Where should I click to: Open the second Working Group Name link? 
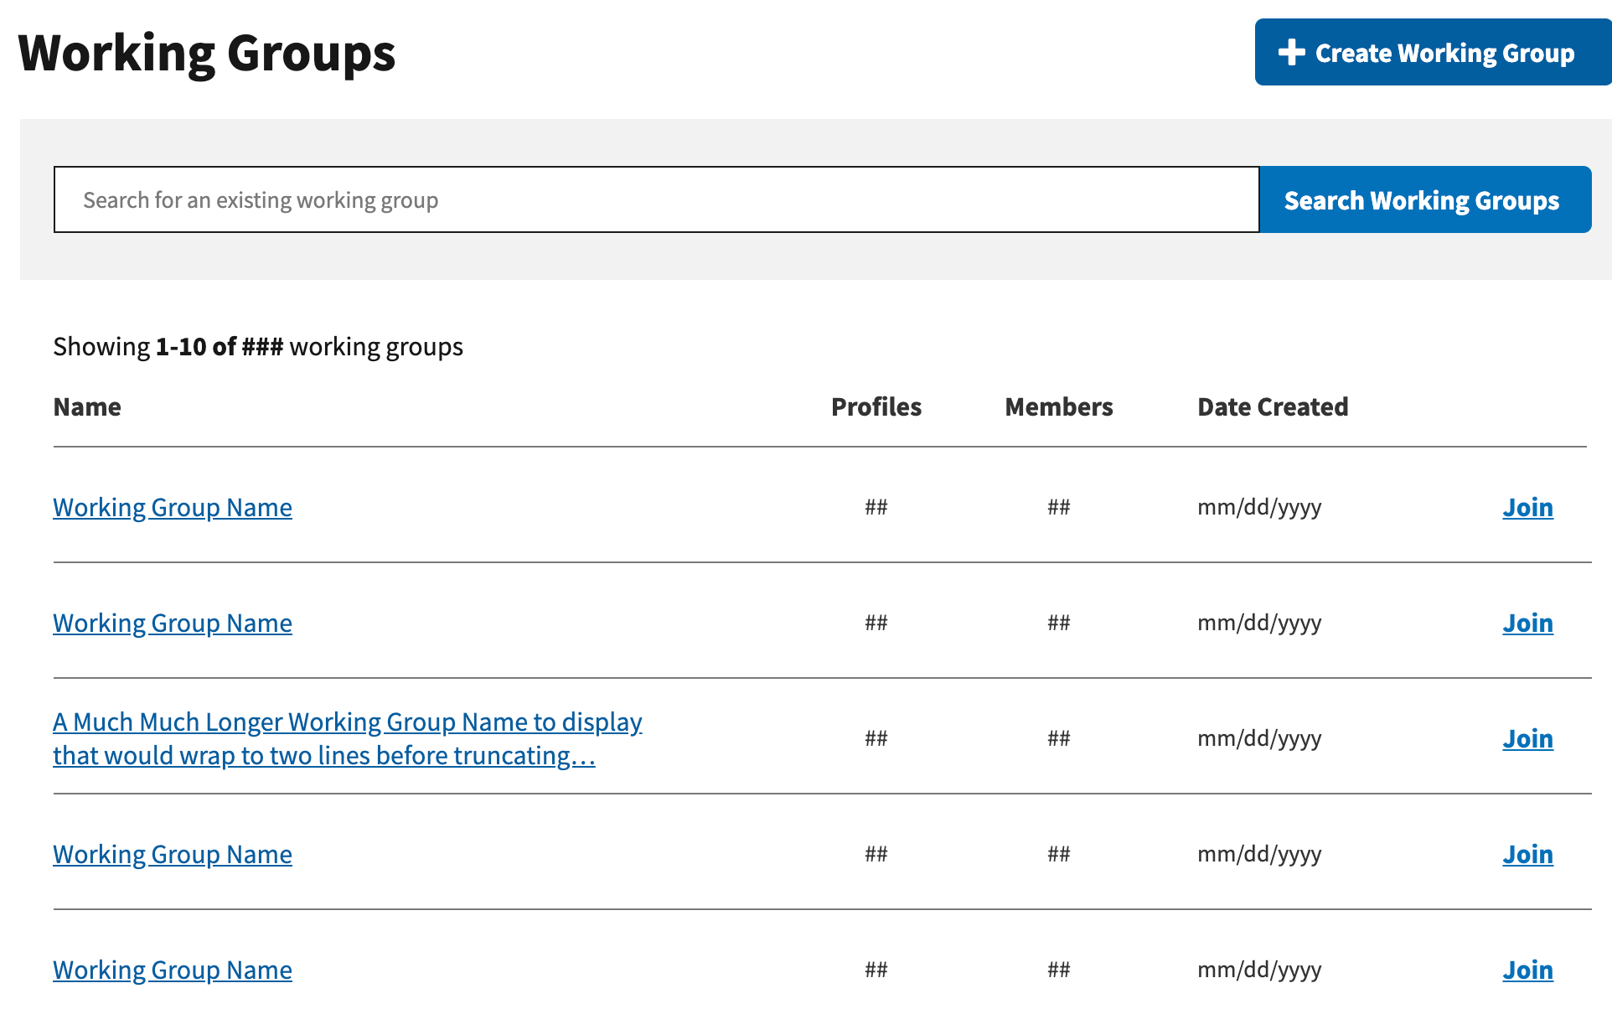tap(172, 623)
